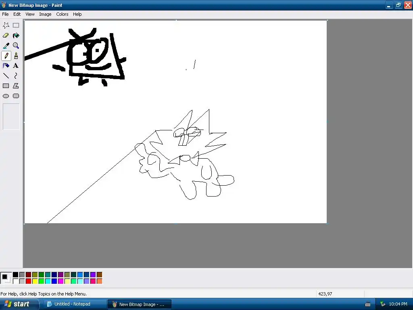
Task: Select the brown color swatch
Action: click(x=99, y=275)
